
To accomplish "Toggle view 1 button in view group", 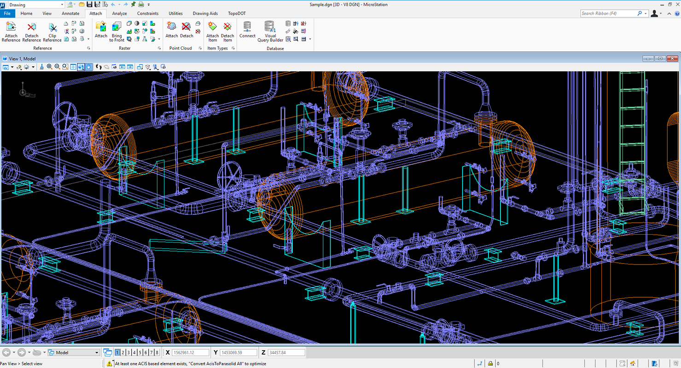I will click(117, 352).
